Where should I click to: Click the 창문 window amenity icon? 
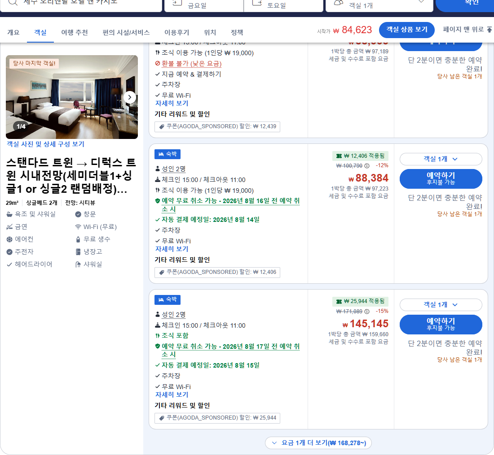click(x=78, y=214)
